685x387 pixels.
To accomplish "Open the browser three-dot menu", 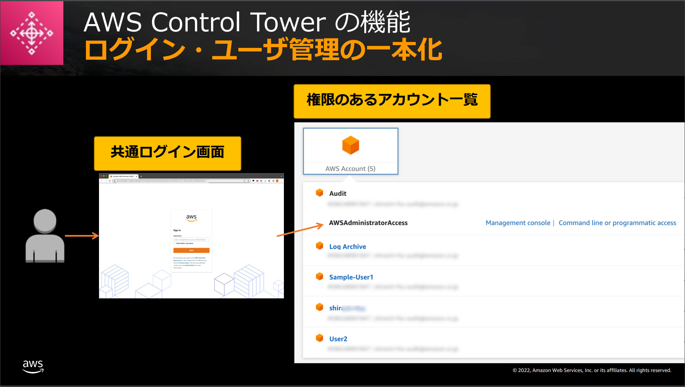I will pyautogui.click(x=281, y=181).
